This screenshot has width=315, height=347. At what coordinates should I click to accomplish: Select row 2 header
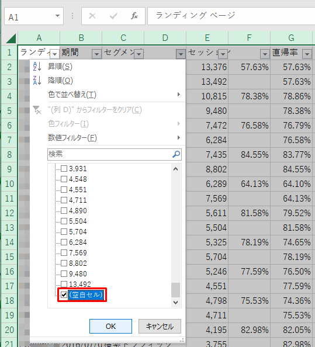[x=9, y=67]
